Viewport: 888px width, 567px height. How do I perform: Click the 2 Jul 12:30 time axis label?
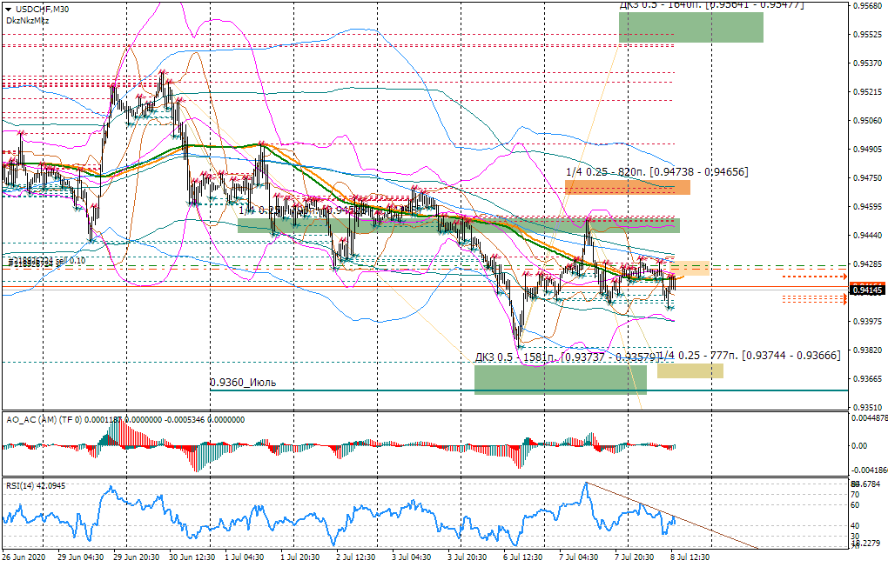[x=356, y=557]
